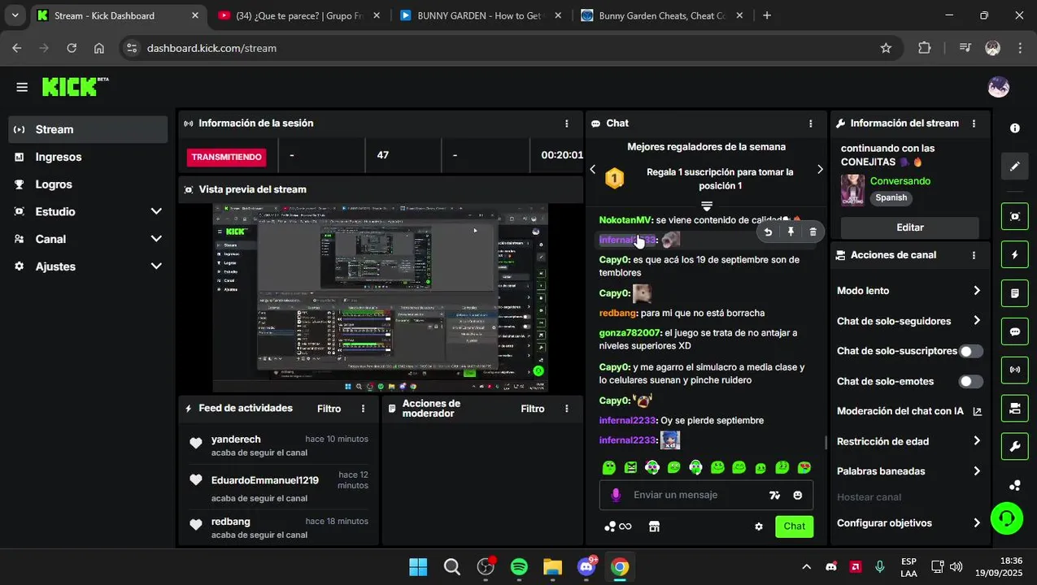Image resolution: width=1037 pixels, height=585 pixels.
Task: Toggle Chat de solo-emotes switch
Action: [x=971, y=381]
